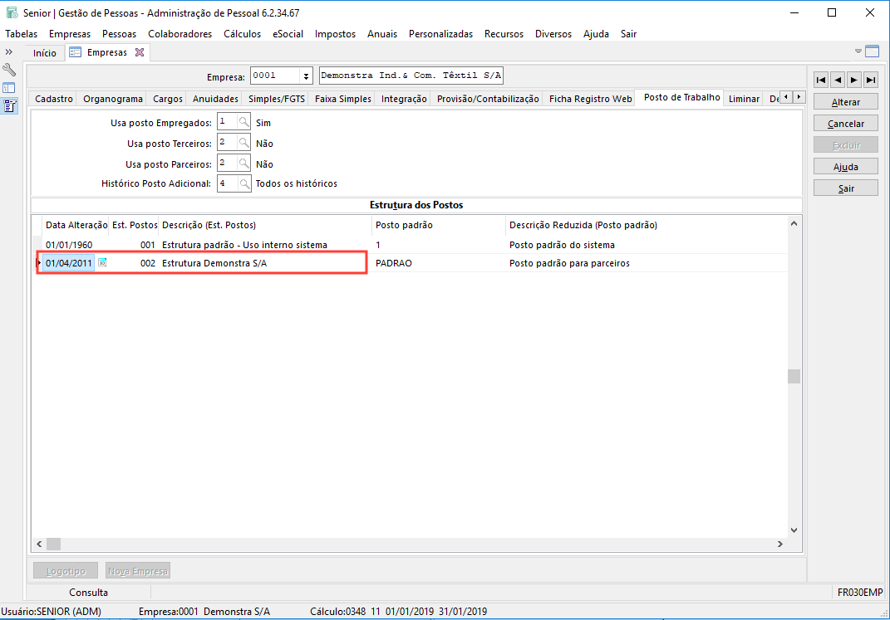Go to next record navigation arrow

(x=854, y=80)
